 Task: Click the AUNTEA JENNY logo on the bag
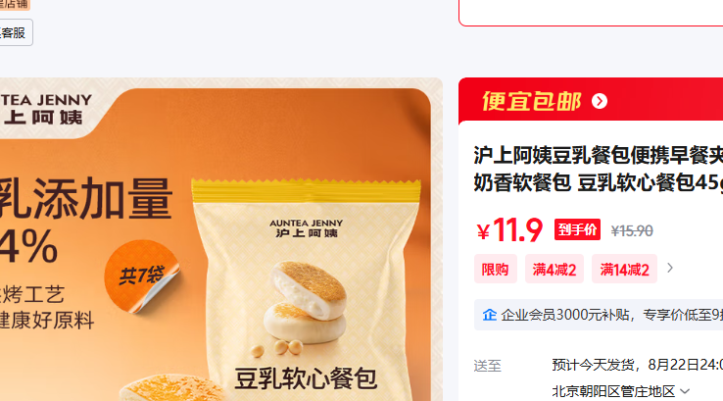click(307, 228)
